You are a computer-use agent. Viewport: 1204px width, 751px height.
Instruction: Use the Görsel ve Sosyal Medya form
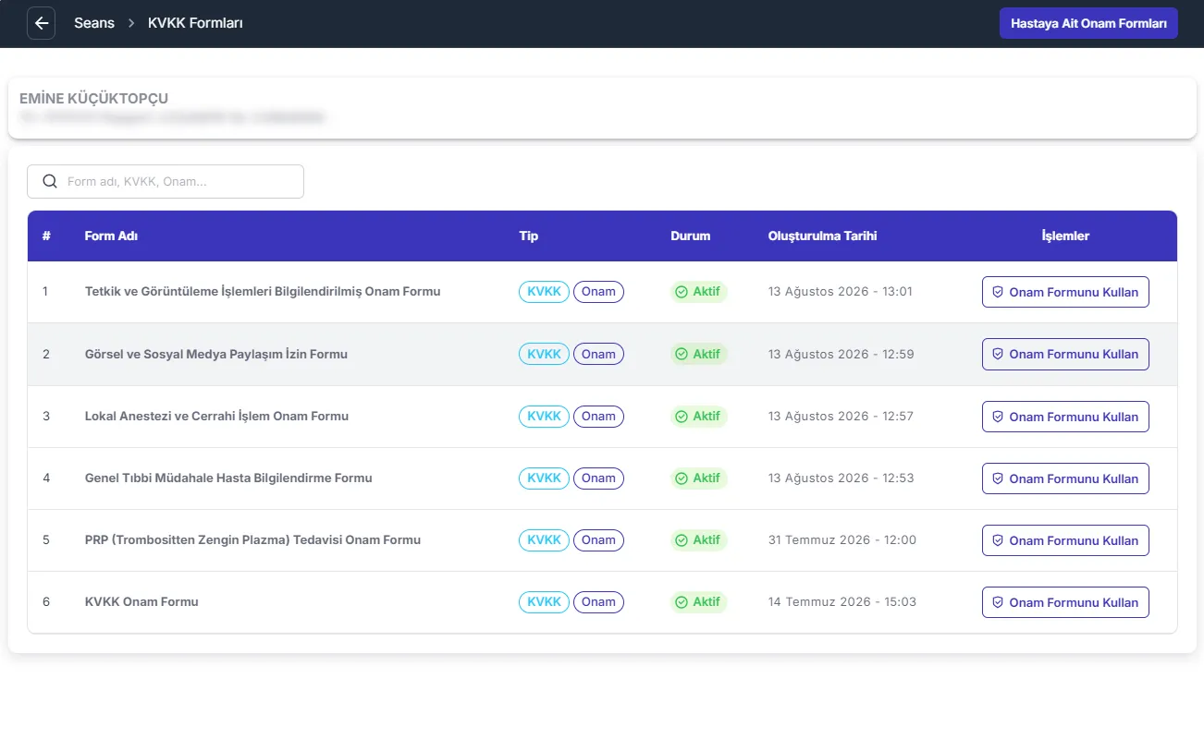(x=1065, y=354)
